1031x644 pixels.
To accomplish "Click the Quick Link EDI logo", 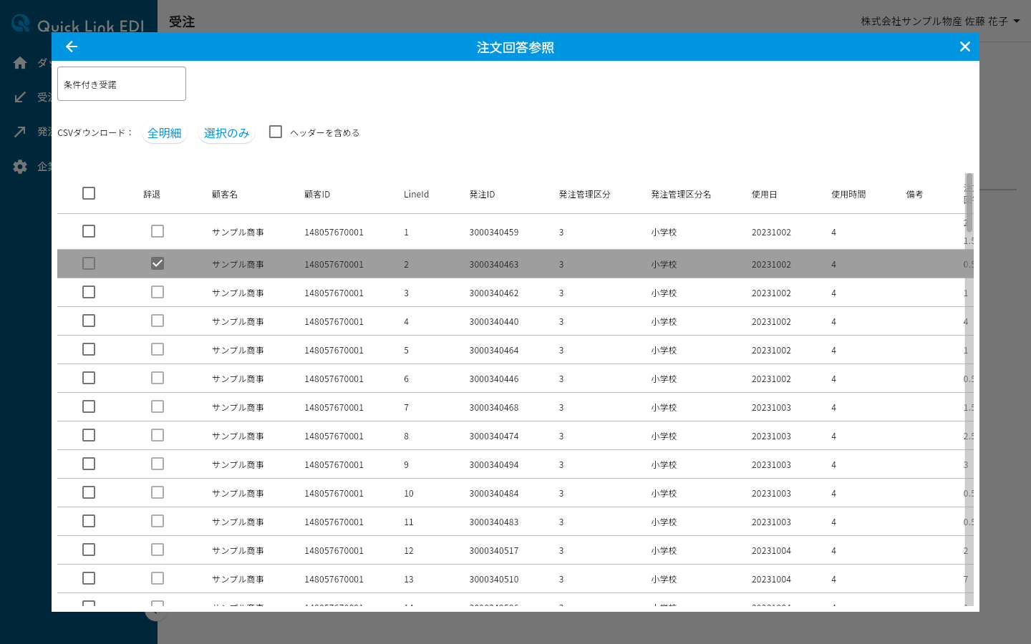I will (78, 24).
